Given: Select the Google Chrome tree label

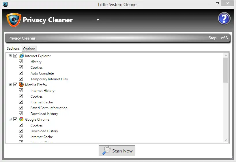Looking at the screenshot, I should [x=37, y=120].
